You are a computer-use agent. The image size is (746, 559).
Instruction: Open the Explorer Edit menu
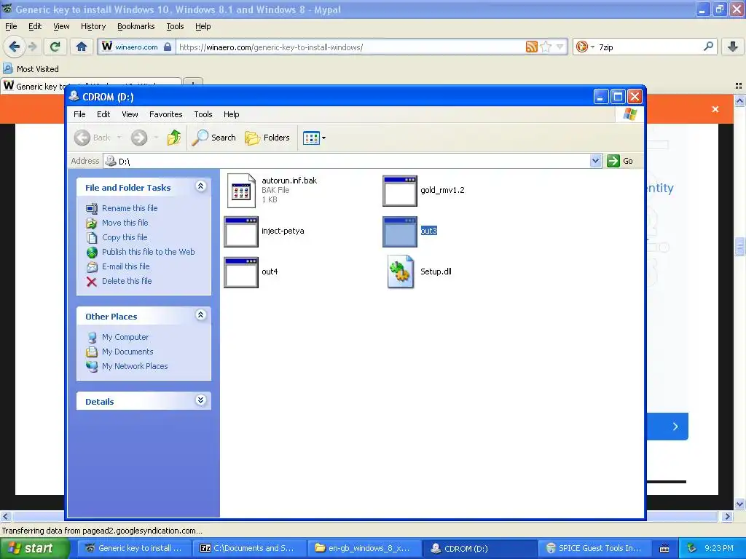[103, 114]
